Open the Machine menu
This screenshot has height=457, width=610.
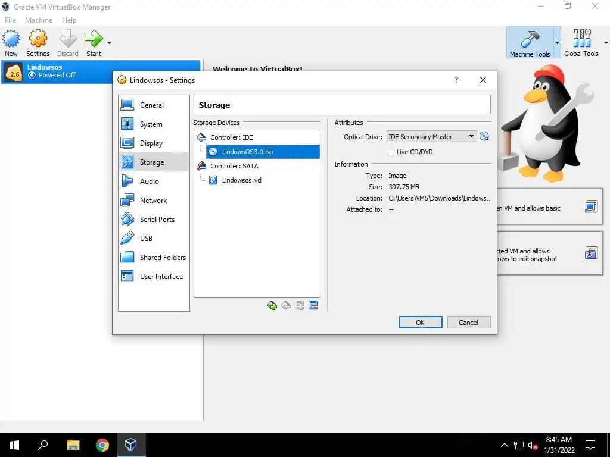tap(39, 20)
